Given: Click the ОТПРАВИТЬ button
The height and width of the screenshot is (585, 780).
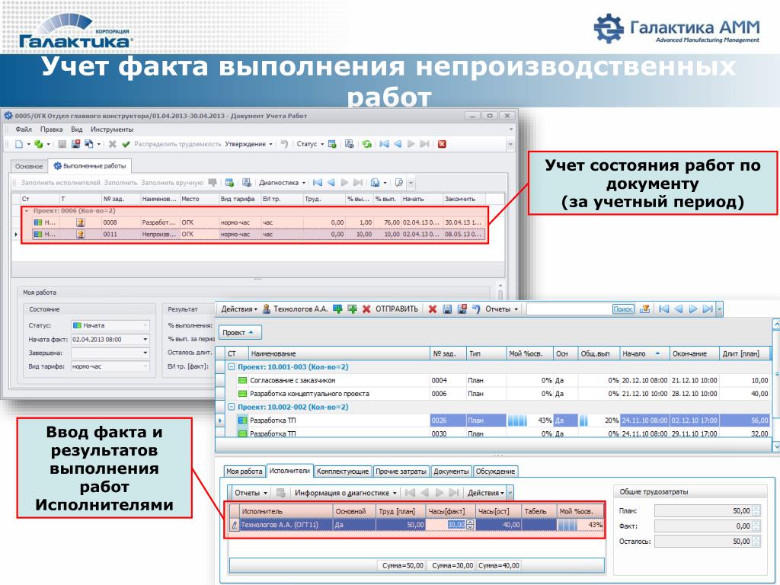Looking at the screenshot, I should (396, 309).
